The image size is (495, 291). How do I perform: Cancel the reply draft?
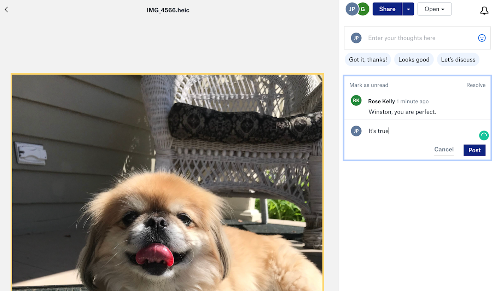pos(444,150)
